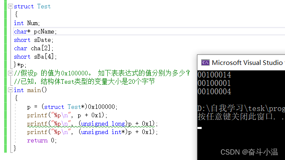Click the '}*p;' struct closing line
285x160 pixels.
(20, 65)
